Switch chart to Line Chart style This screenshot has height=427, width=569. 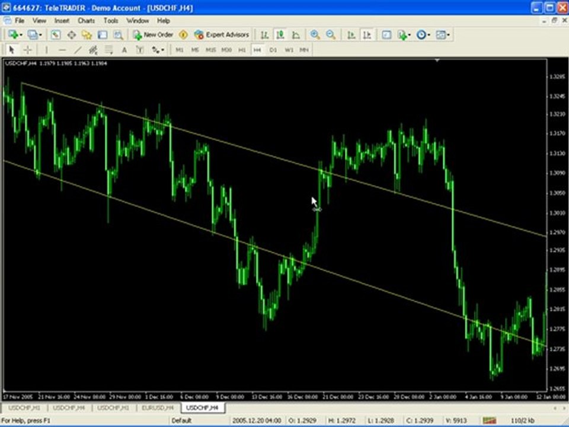(296, 35)
